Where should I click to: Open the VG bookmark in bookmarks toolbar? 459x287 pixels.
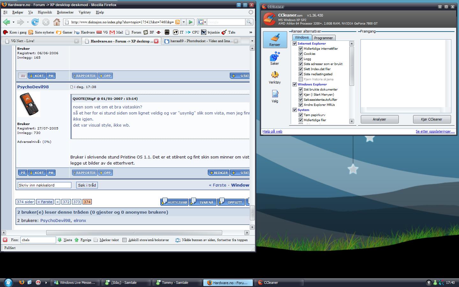tap(103, 32)
